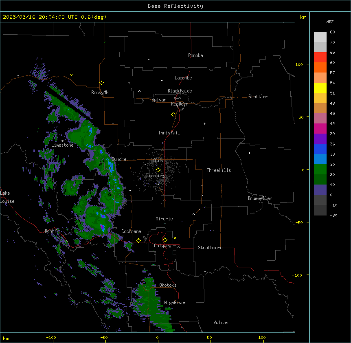351x343 pixels.
Task: Click the dBZ legend heading
Action: (x=330, y=22)
